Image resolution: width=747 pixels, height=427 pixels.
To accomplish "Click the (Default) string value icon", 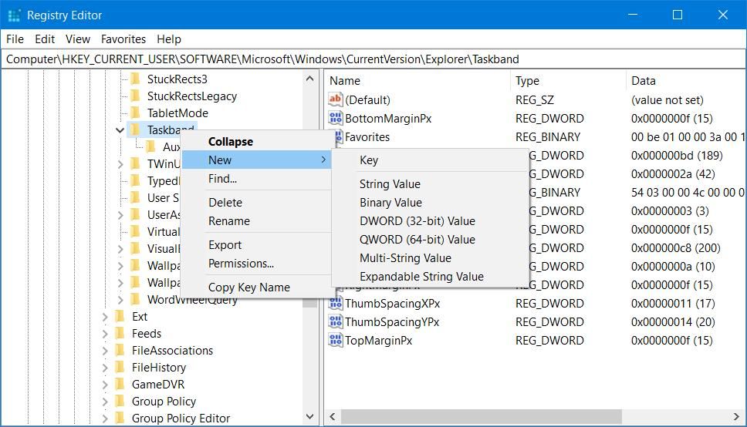I will [x=335, y=99].
